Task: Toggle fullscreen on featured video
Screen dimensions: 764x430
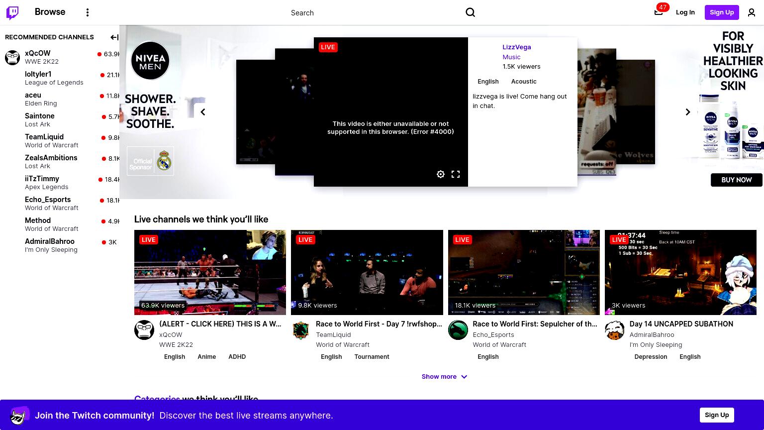Action: 456,174
